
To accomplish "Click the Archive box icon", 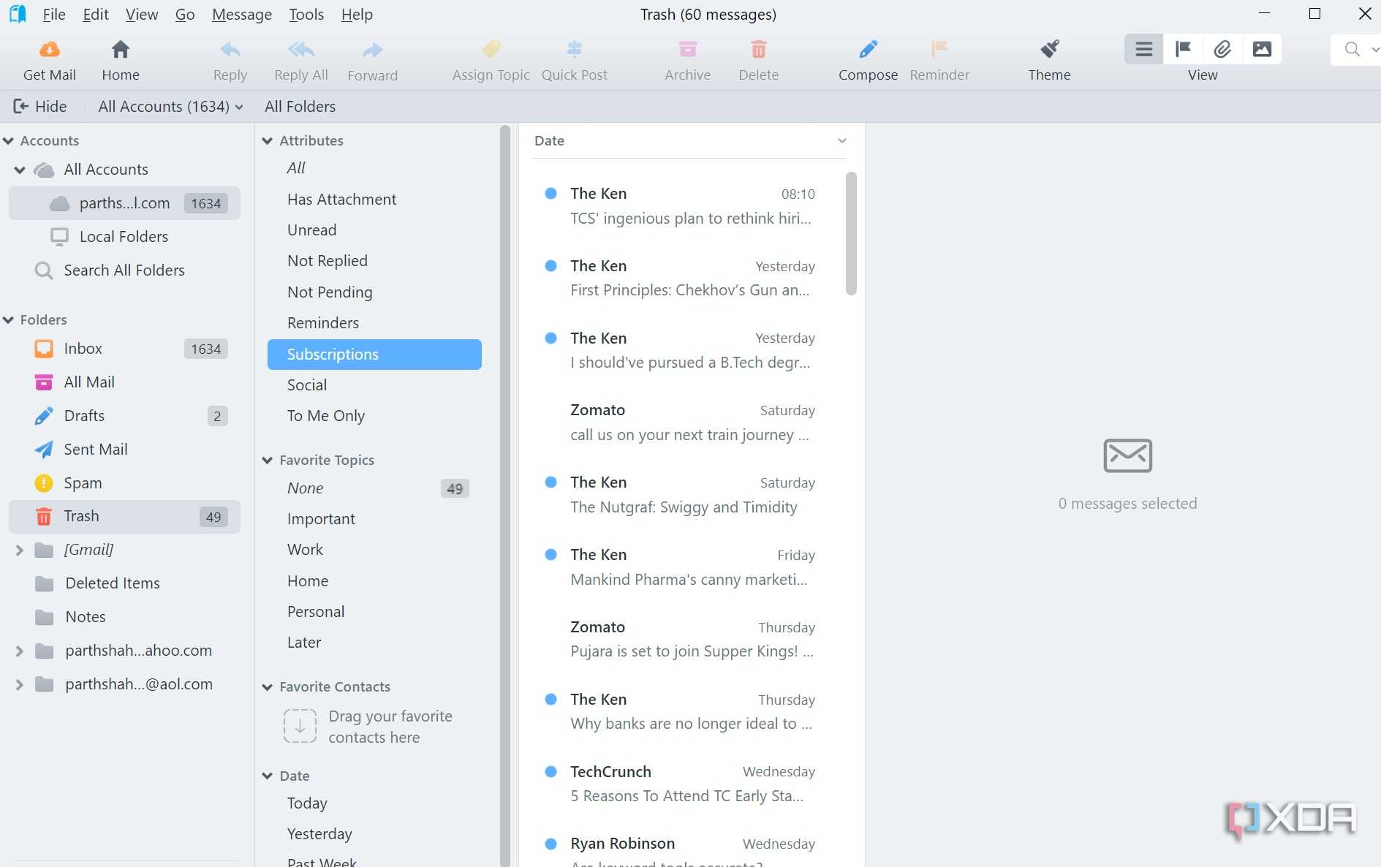I will click(x=687, y=49).
